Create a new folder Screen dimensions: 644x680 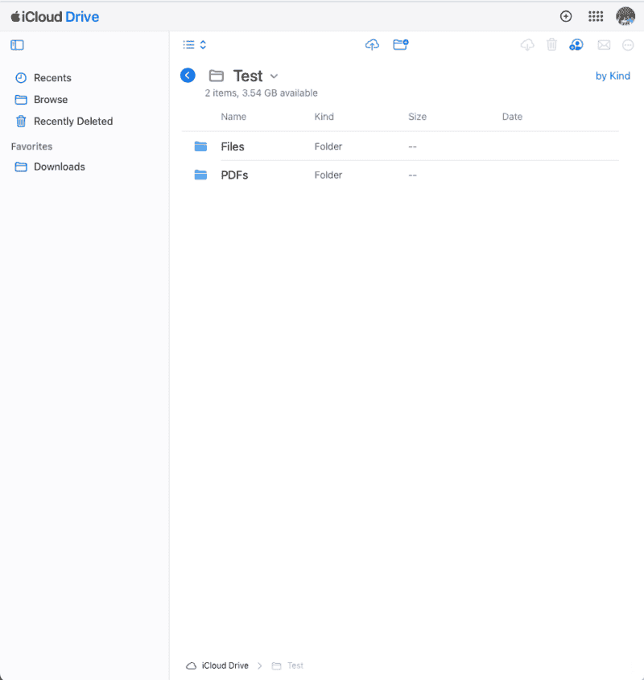pos(401,44)
